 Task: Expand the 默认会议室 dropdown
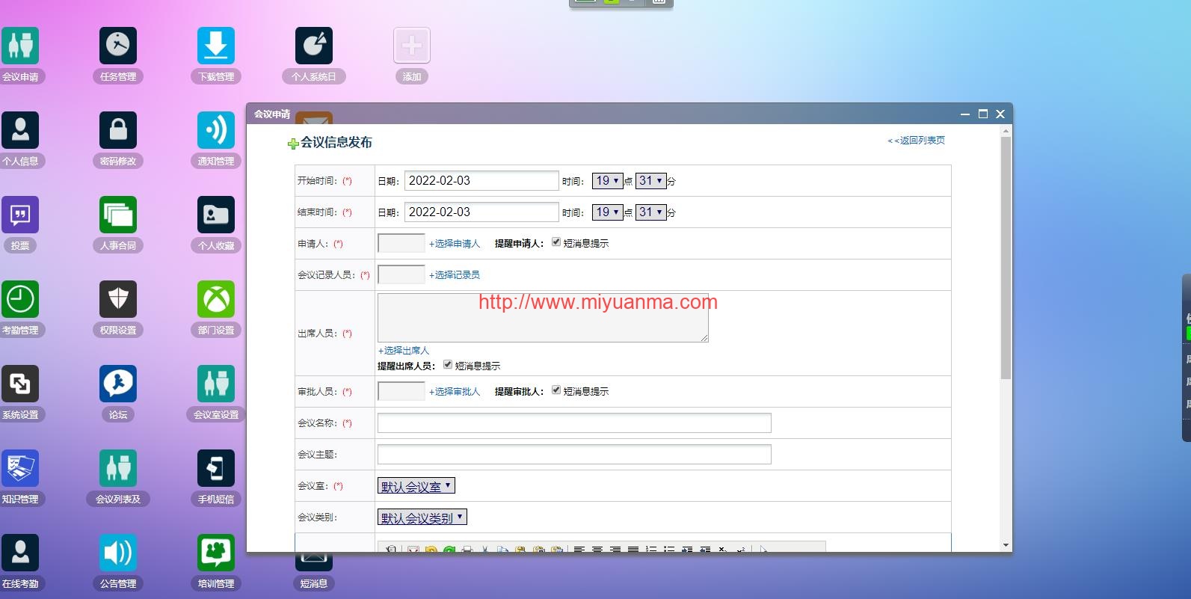click(416, 486)
